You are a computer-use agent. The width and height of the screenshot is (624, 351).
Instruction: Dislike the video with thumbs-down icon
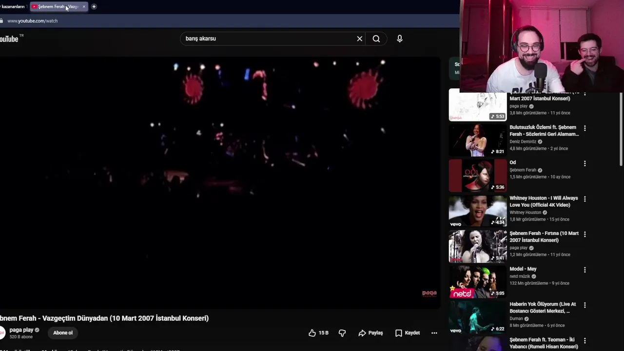coord(342,333)
